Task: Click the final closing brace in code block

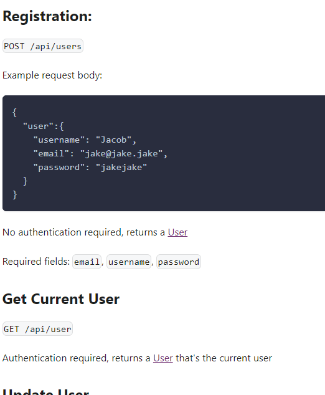Action: (x=14, y=195)
